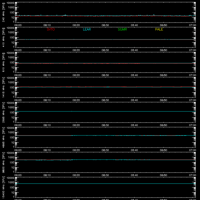Click 06:10 time label under 245 MHz plot
The image size is (200, 200).
(47, 25)
